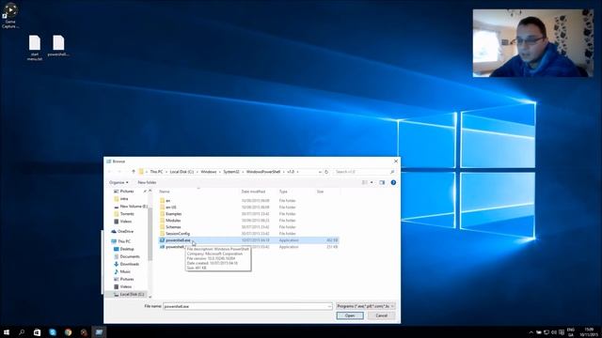Open the Organize dropdown menu
Screen dimensions: 602x338
[x=119, y=182]
